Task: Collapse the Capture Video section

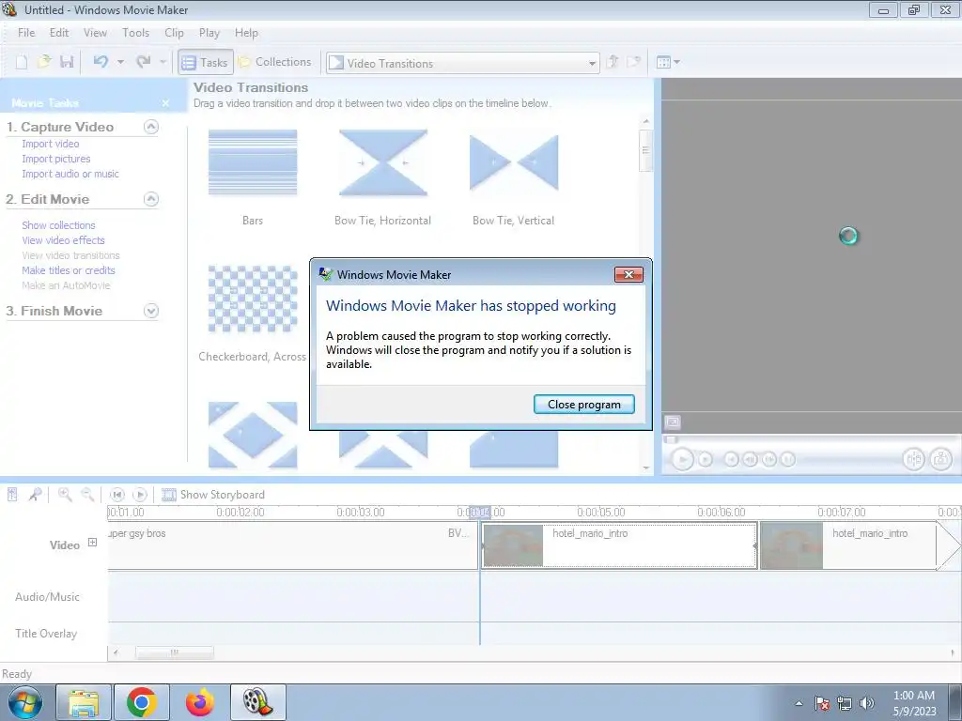Action: point(151,127)
